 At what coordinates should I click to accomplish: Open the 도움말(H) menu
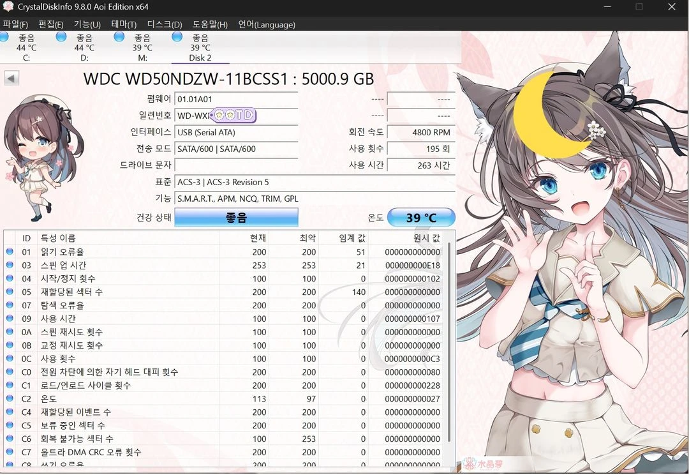[210, 25]
